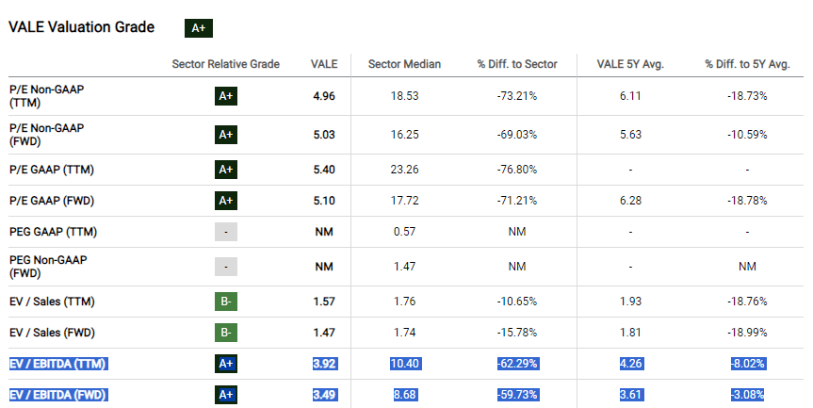This screenshot has width=813, height=408.
Task: Open the EV / EBITDA (FWD) metric link
Action: (x=58, y=394)
